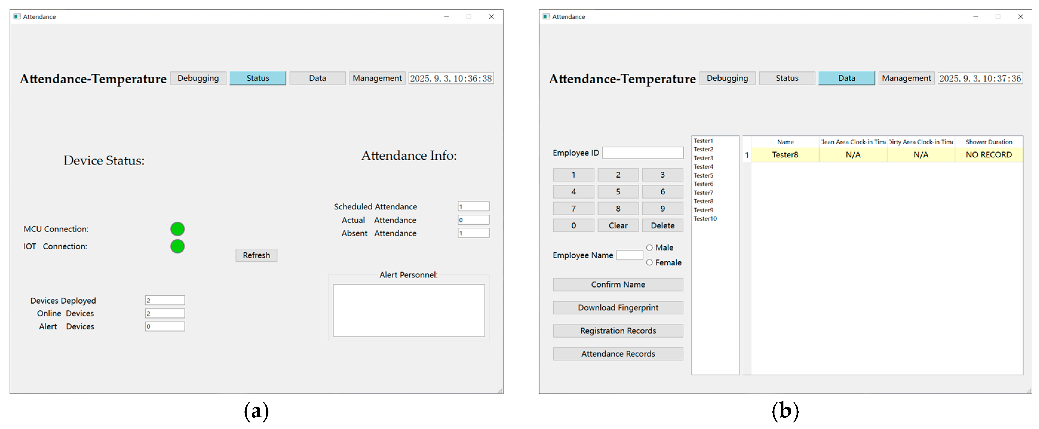Select Tester8 in the employee list
Image resolution: width=1039 pixels, height=429 pixels.
coord(703,201)
